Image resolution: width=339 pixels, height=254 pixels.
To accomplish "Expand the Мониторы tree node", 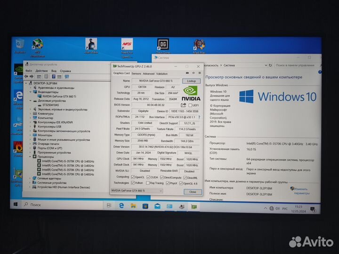I will click(31, 135).
